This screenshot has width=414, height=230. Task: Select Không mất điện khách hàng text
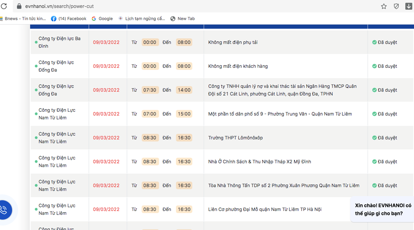click(x=238, y=67)
